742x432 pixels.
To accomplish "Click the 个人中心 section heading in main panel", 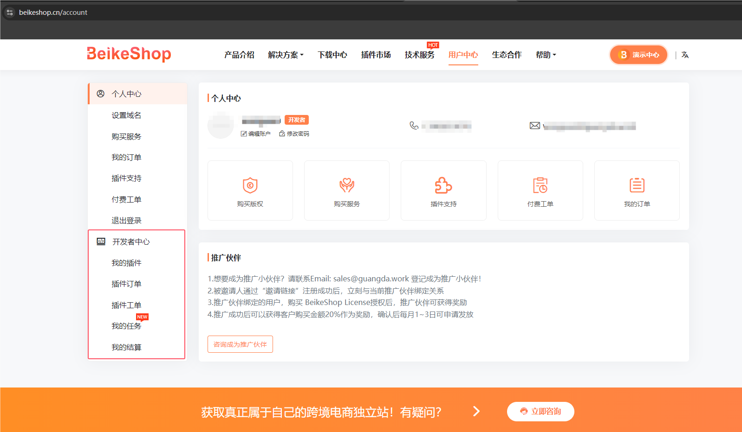I will (226, 98).
